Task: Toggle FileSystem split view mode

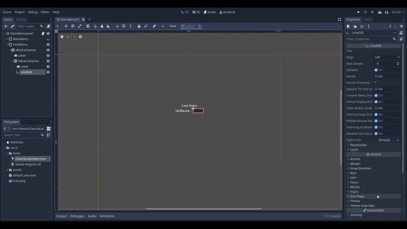Action: [48, 128]
